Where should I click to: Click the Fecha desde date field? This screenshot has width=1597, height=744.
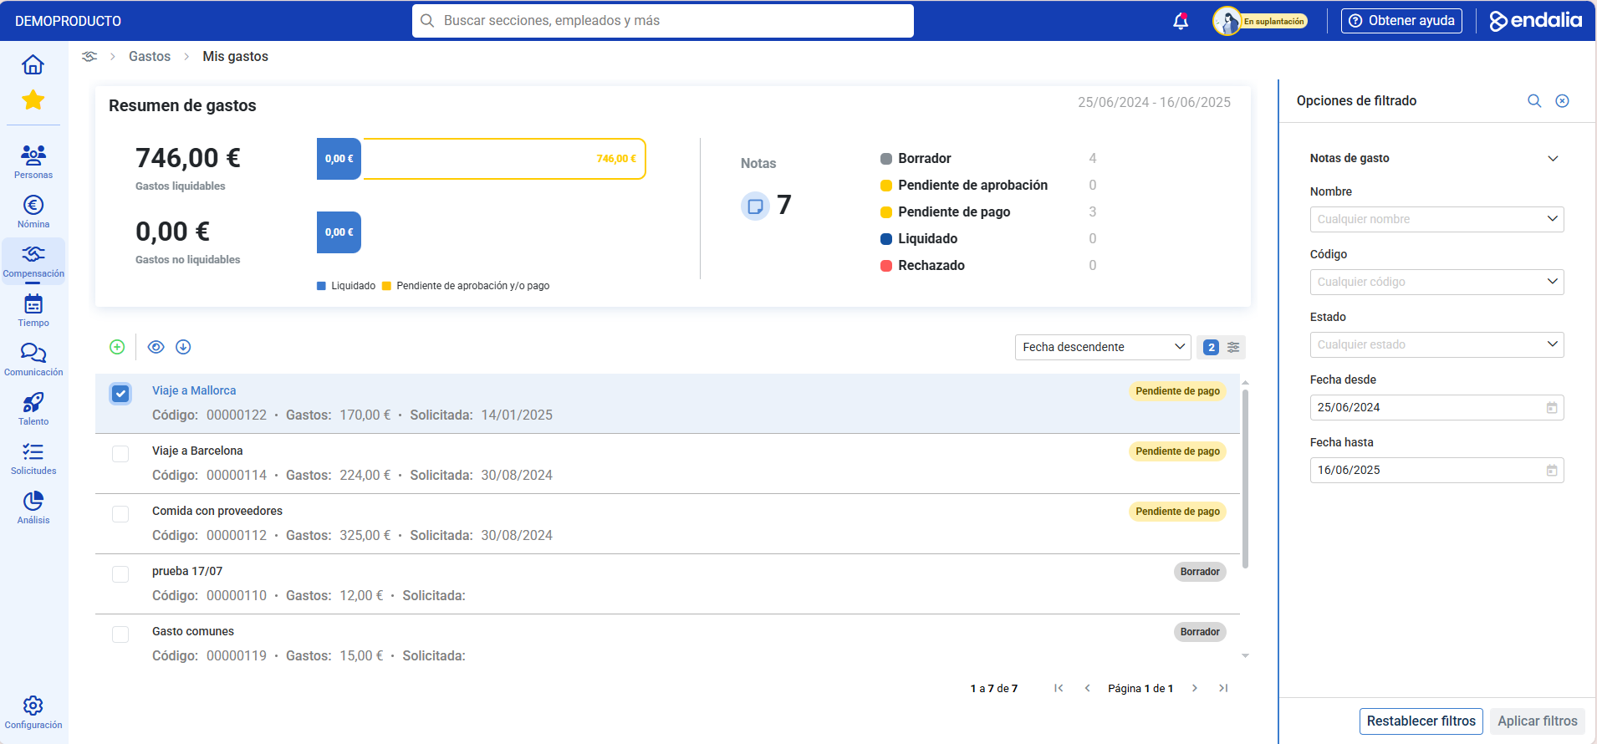[x=1436, y=407]
